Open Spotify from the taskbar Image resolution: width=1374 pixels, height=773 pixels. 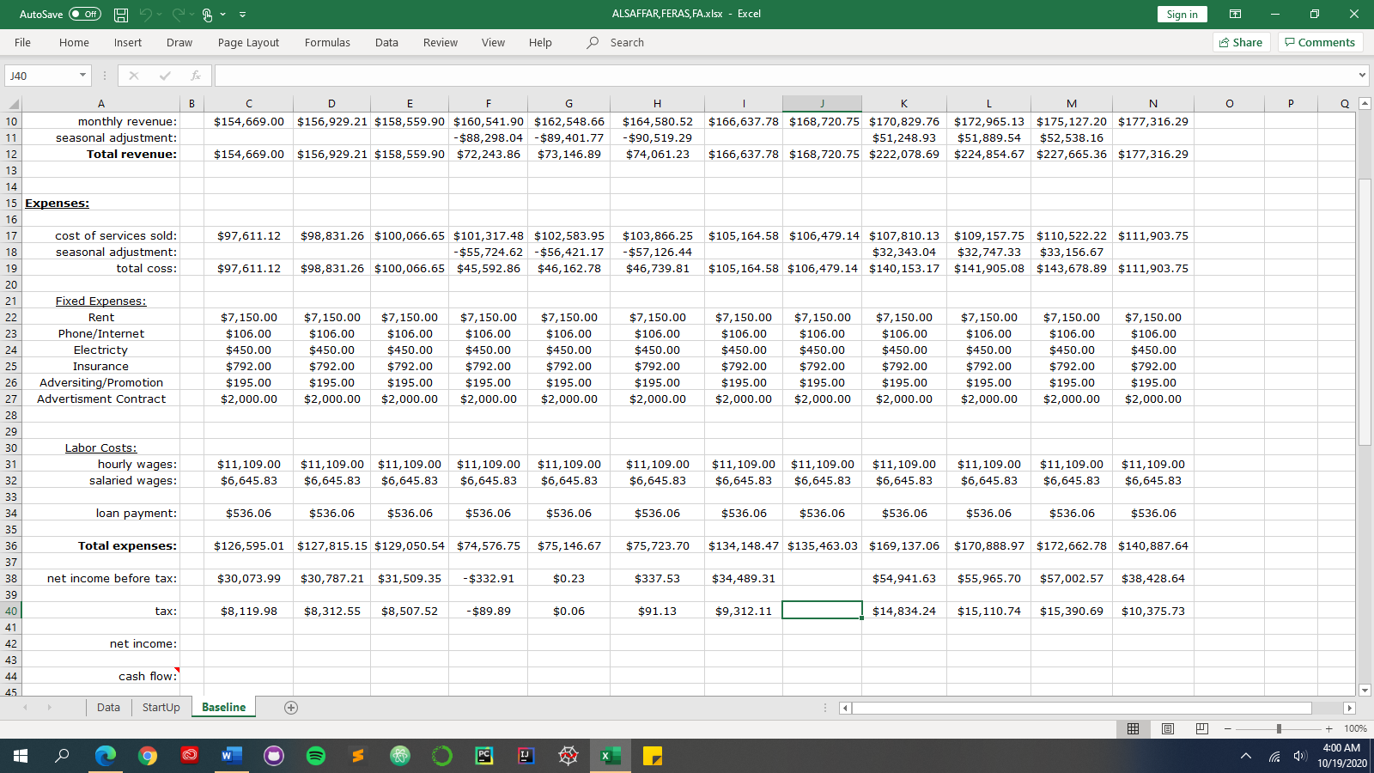[316, 756]
